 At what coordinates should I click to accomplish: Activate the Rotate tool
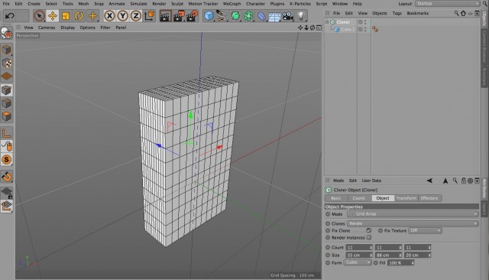79,15
